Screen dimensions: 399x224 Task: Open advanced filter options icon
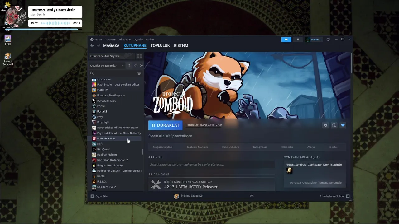click(x=139, y=73)
